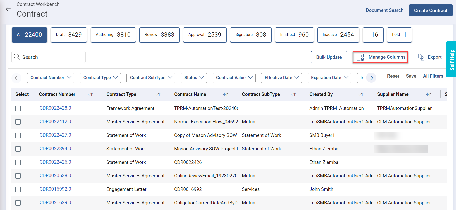This screenshot has width=456, height=210.
Task: Click the Export icon
Action: 421,57
